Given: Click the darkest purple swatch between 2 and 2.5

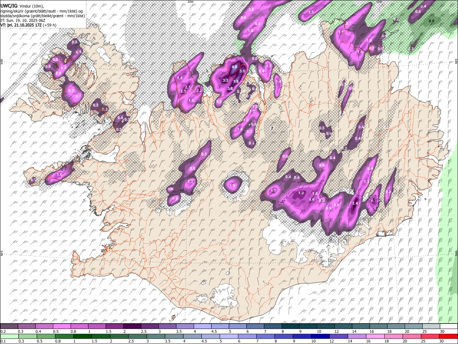Looking at the screenshot, I should (132, 326).
